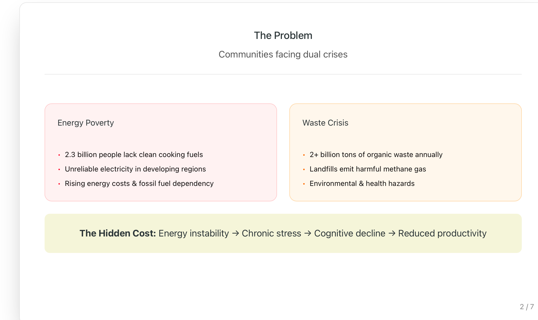Click the arrow before "Cognitive decline"
The width and height of the screenshot is (538, 320).
(308, 233)
